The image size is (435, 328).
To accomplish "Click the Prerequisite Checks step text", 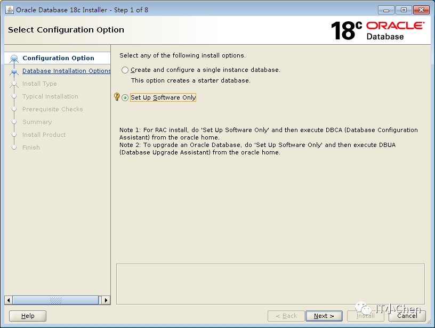I will pyautogui.click(x=52, y=109).
